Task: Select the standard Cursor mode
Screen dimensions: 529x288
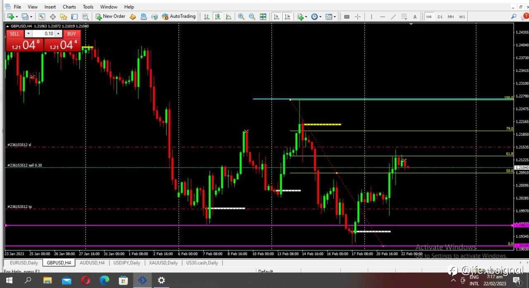Action: tap(347, 17)
